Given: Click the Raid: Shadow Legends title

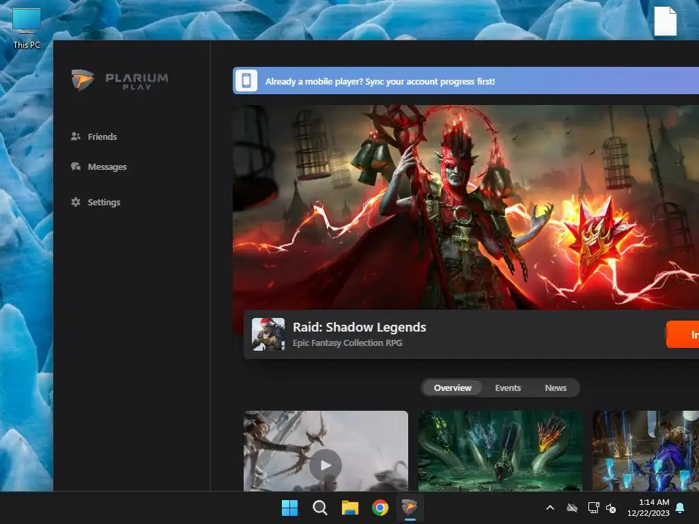Looking at the screenshot, I should [x=359, y=327].
